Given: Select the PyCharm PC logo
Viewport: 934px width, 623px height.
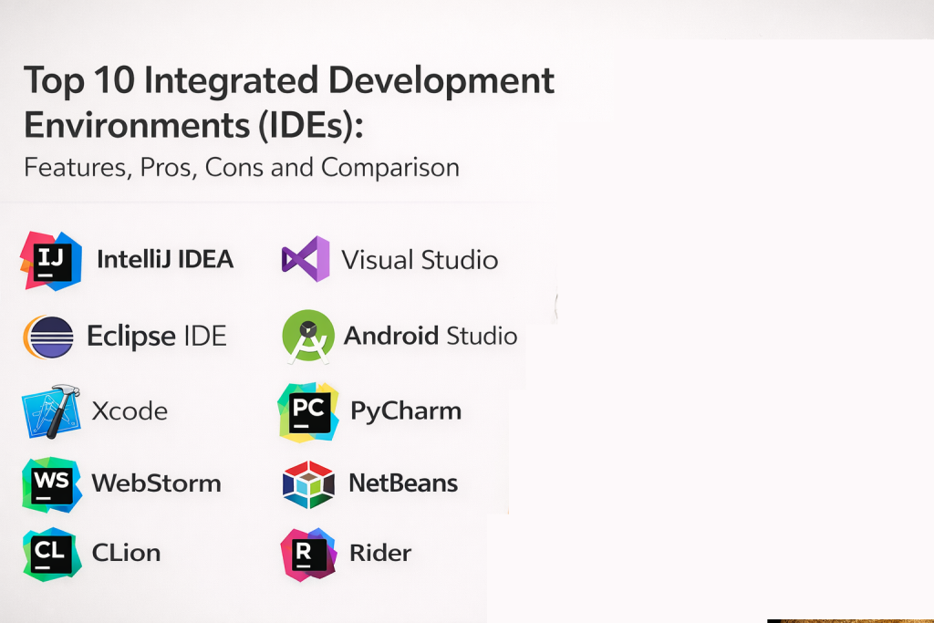Looking at the screenshot, I should (x=308, y=411).
